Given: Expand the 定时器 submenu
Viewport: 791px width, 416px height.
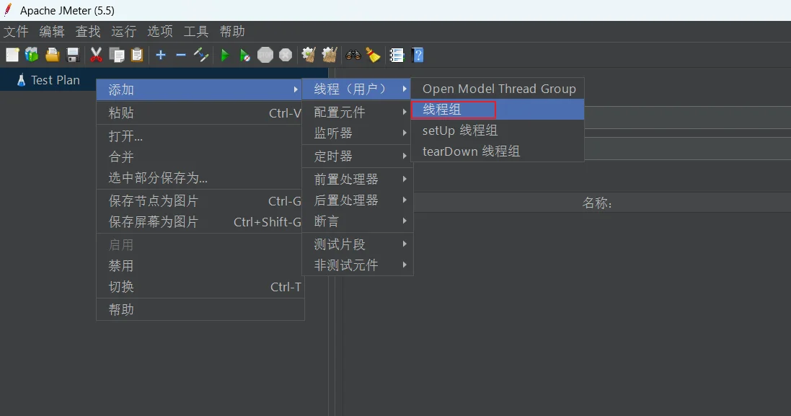Looking at the screenshot, I should (x=357, y=156).
